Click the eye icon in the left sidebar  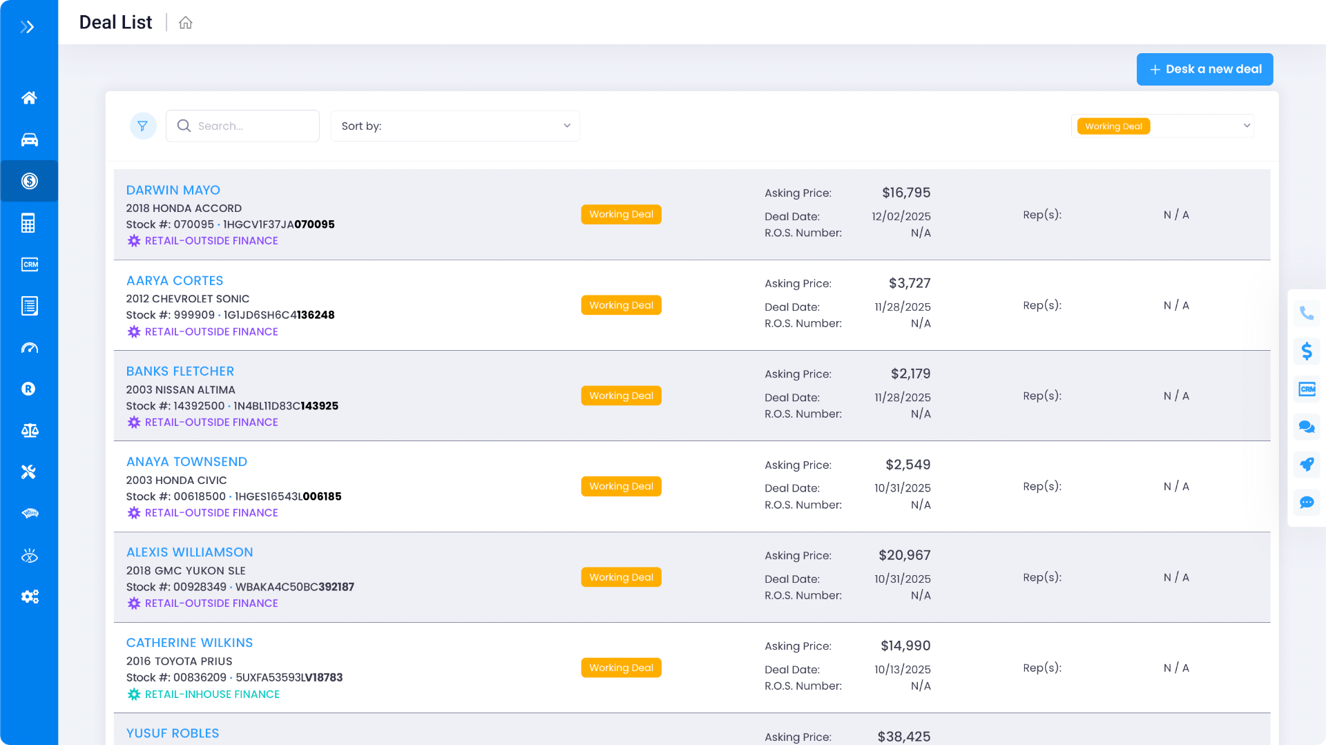pos(29,554)
